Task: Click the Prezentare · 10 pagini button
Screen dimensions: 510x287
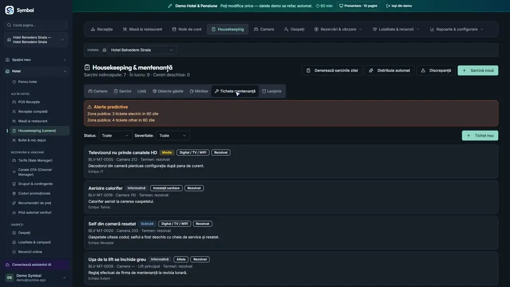Action: click(x=358, y=6)
